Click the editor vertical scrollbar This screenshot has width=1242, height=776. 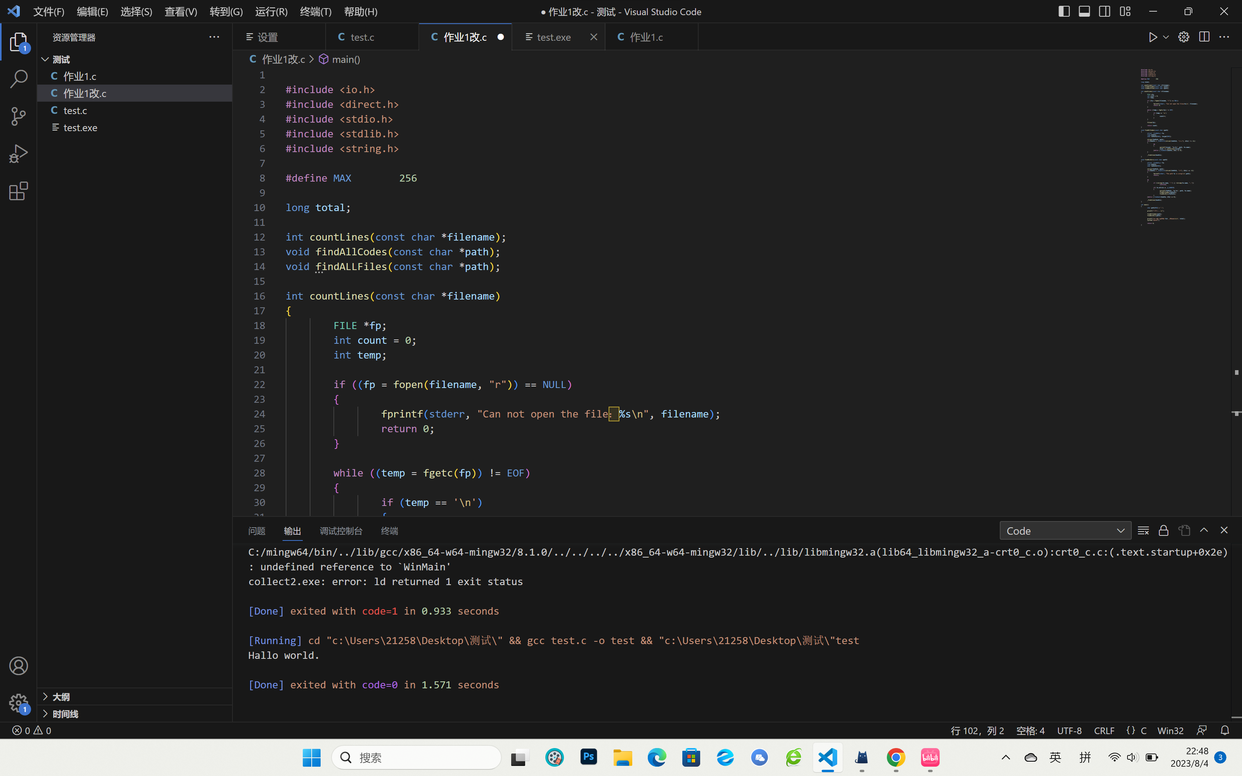tap(1236, 291)
